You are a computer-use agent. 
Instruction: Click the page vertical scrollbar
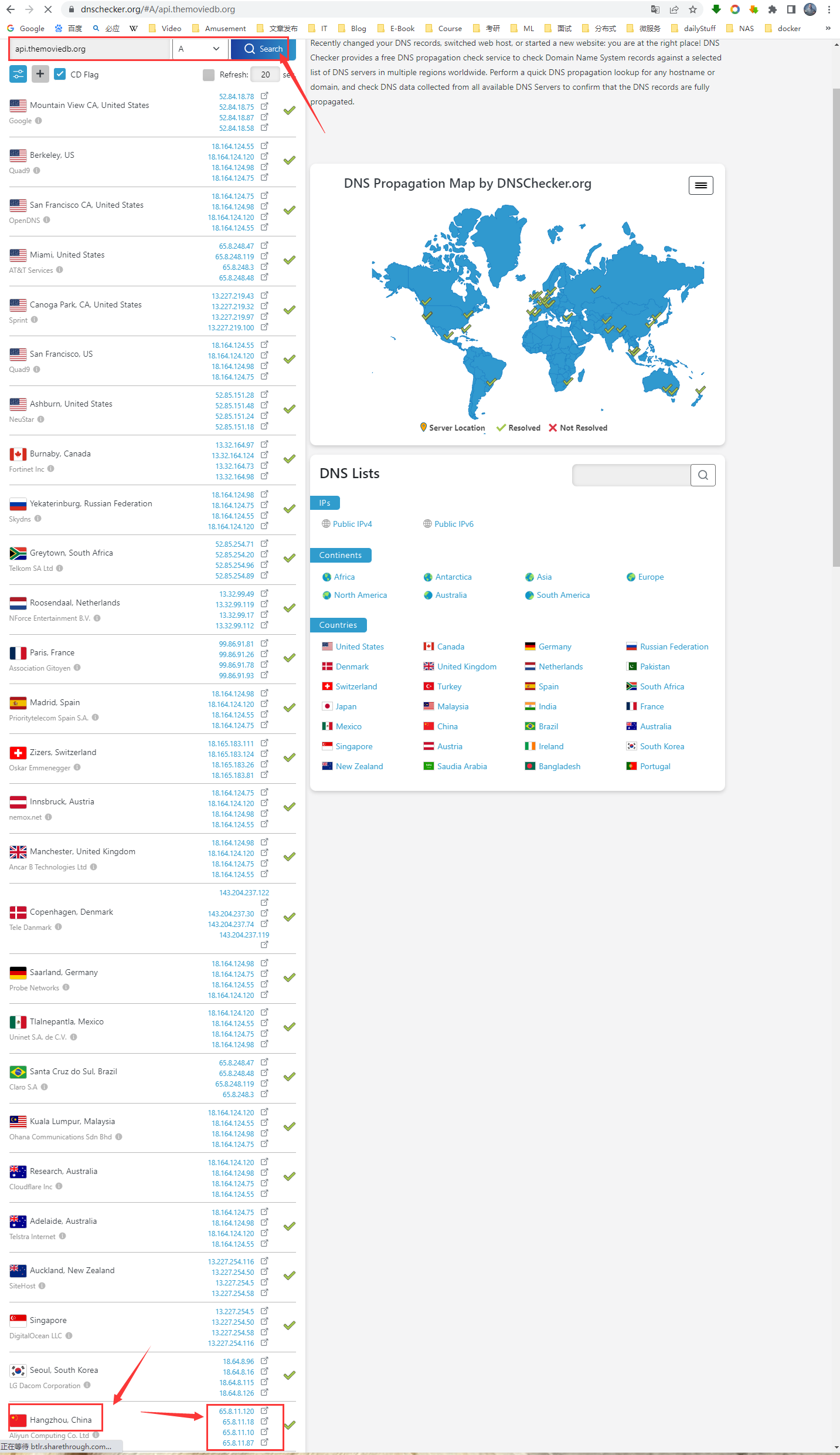(x=836, y=327)
